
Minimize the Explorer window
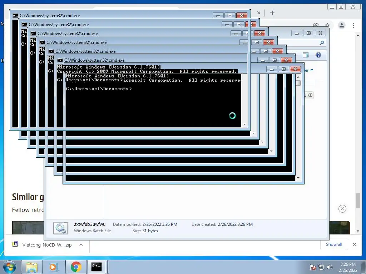pyautogui.click(x=297, y=33)
